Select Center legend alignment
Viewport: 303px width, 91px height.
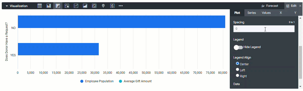click(237, 63)
